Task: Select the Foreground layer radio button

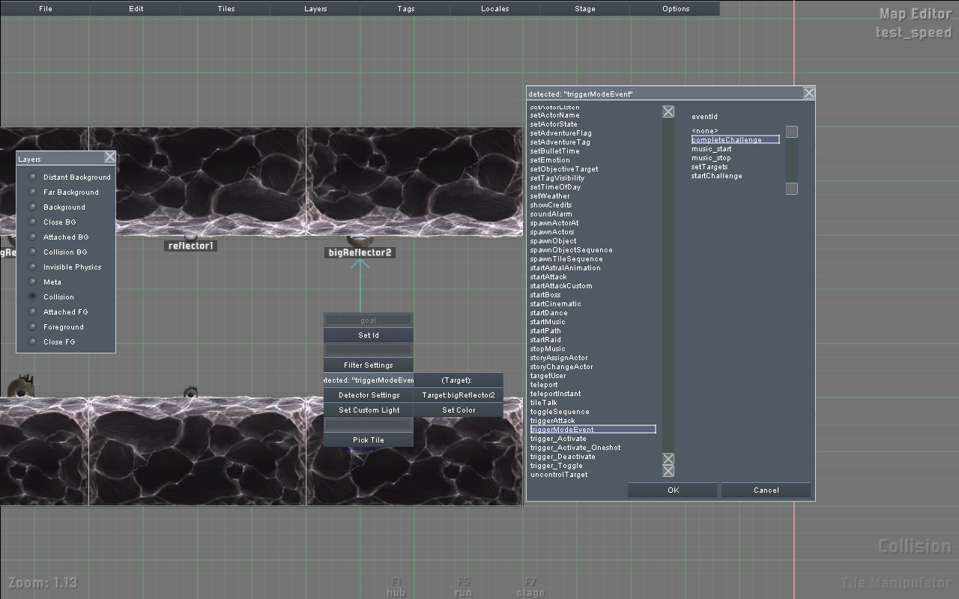Action: pyautogui.click(x=32, y=327)
